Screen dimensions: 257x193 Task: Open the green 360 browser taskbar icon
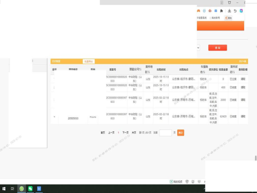coord(21,189)
